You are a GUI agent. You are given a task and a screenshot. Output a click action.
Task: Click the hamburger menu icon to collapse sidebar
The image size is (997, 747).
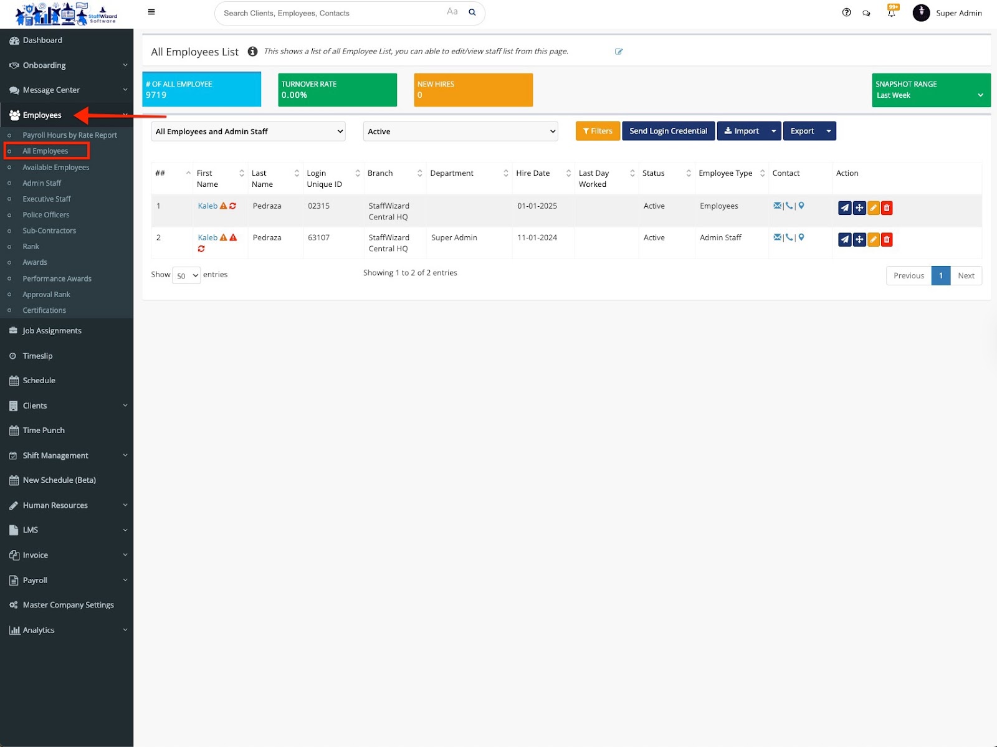151,12
